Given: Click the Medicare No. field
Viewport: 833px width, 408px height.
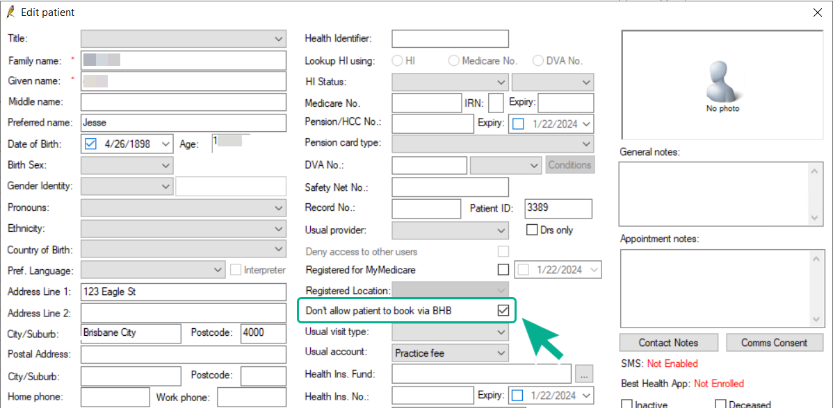Looking at the screenshot, I should point(427,103).
